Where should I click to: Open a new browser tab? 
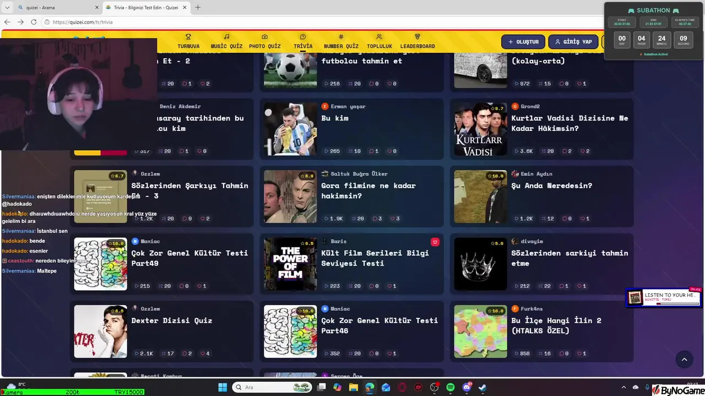(198, 8)
